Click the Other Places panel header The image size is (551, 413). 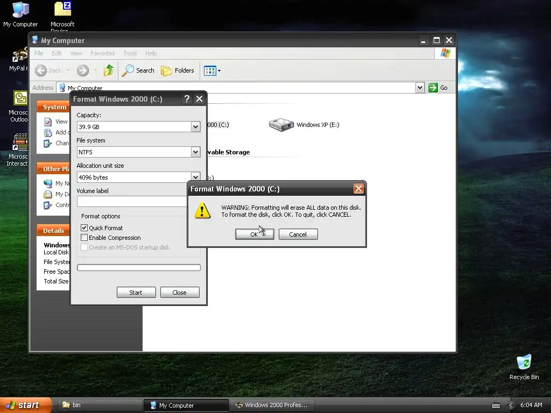[x=53, y=168]
